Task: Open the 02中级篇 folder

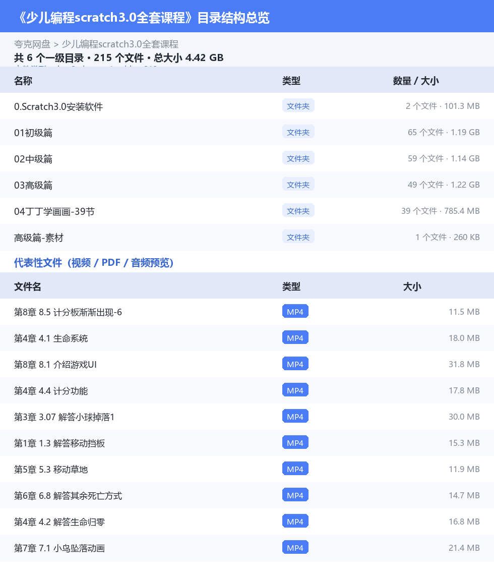Action: [x=33, y=158]
